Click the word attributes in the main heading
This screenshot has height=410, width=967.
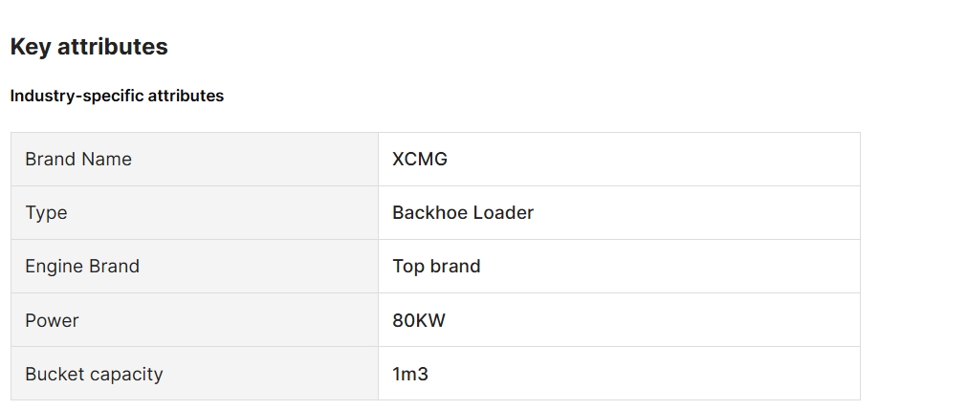112,47
